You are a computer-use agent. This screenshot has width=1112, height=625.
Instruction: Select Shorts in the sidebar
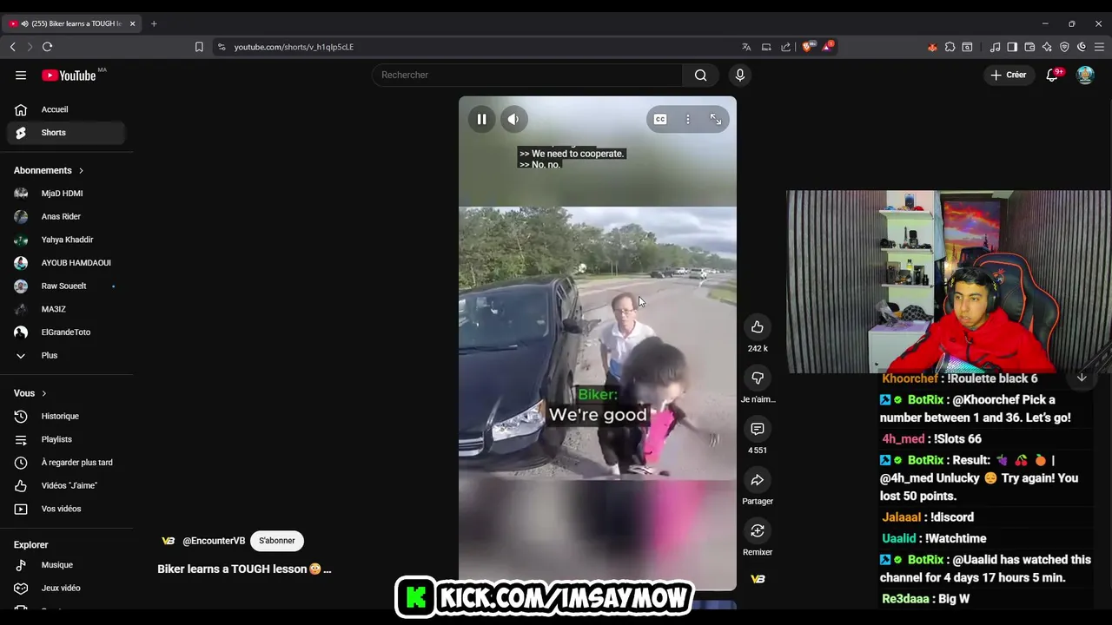(67, 133)
